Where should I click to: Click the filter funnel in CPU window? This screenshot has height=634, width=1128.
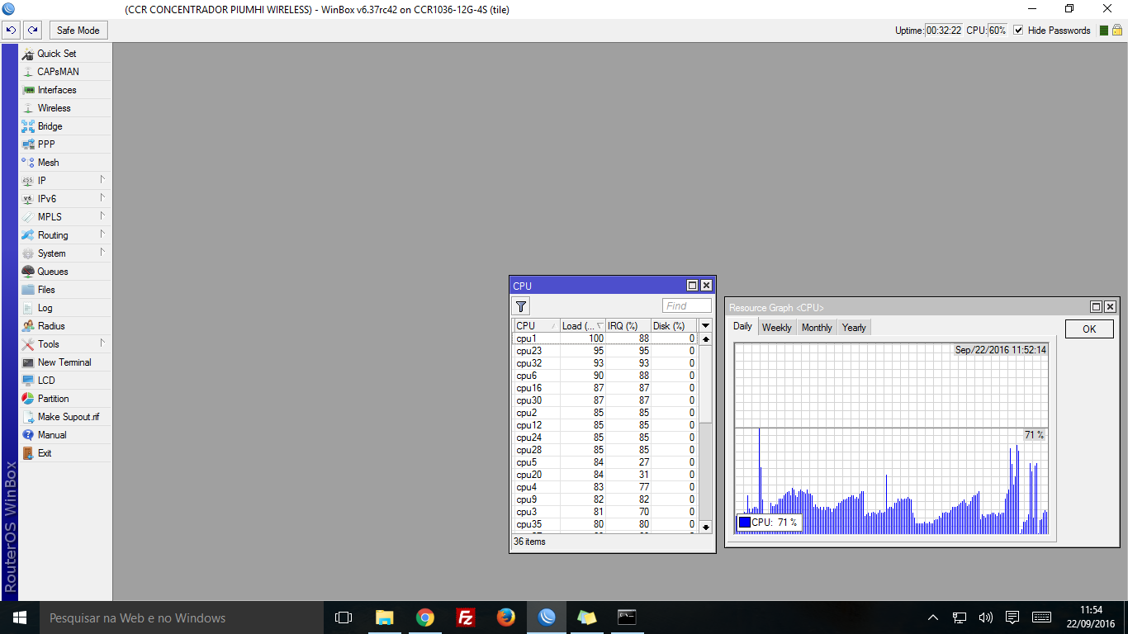point(521,306)
